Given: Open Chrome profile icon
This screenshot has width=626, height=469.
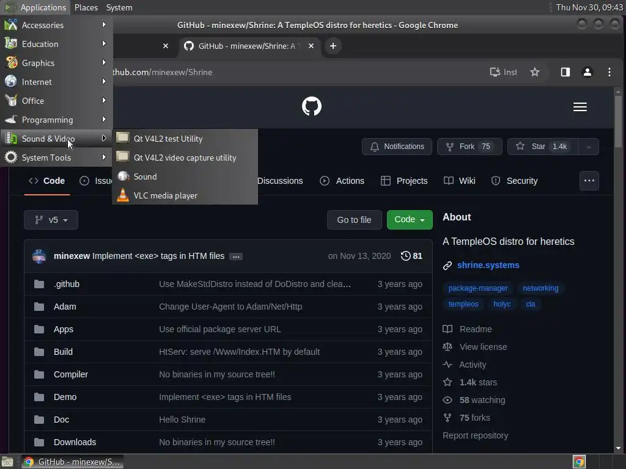Looking at the screenshot, I should (x=587, y=72).
